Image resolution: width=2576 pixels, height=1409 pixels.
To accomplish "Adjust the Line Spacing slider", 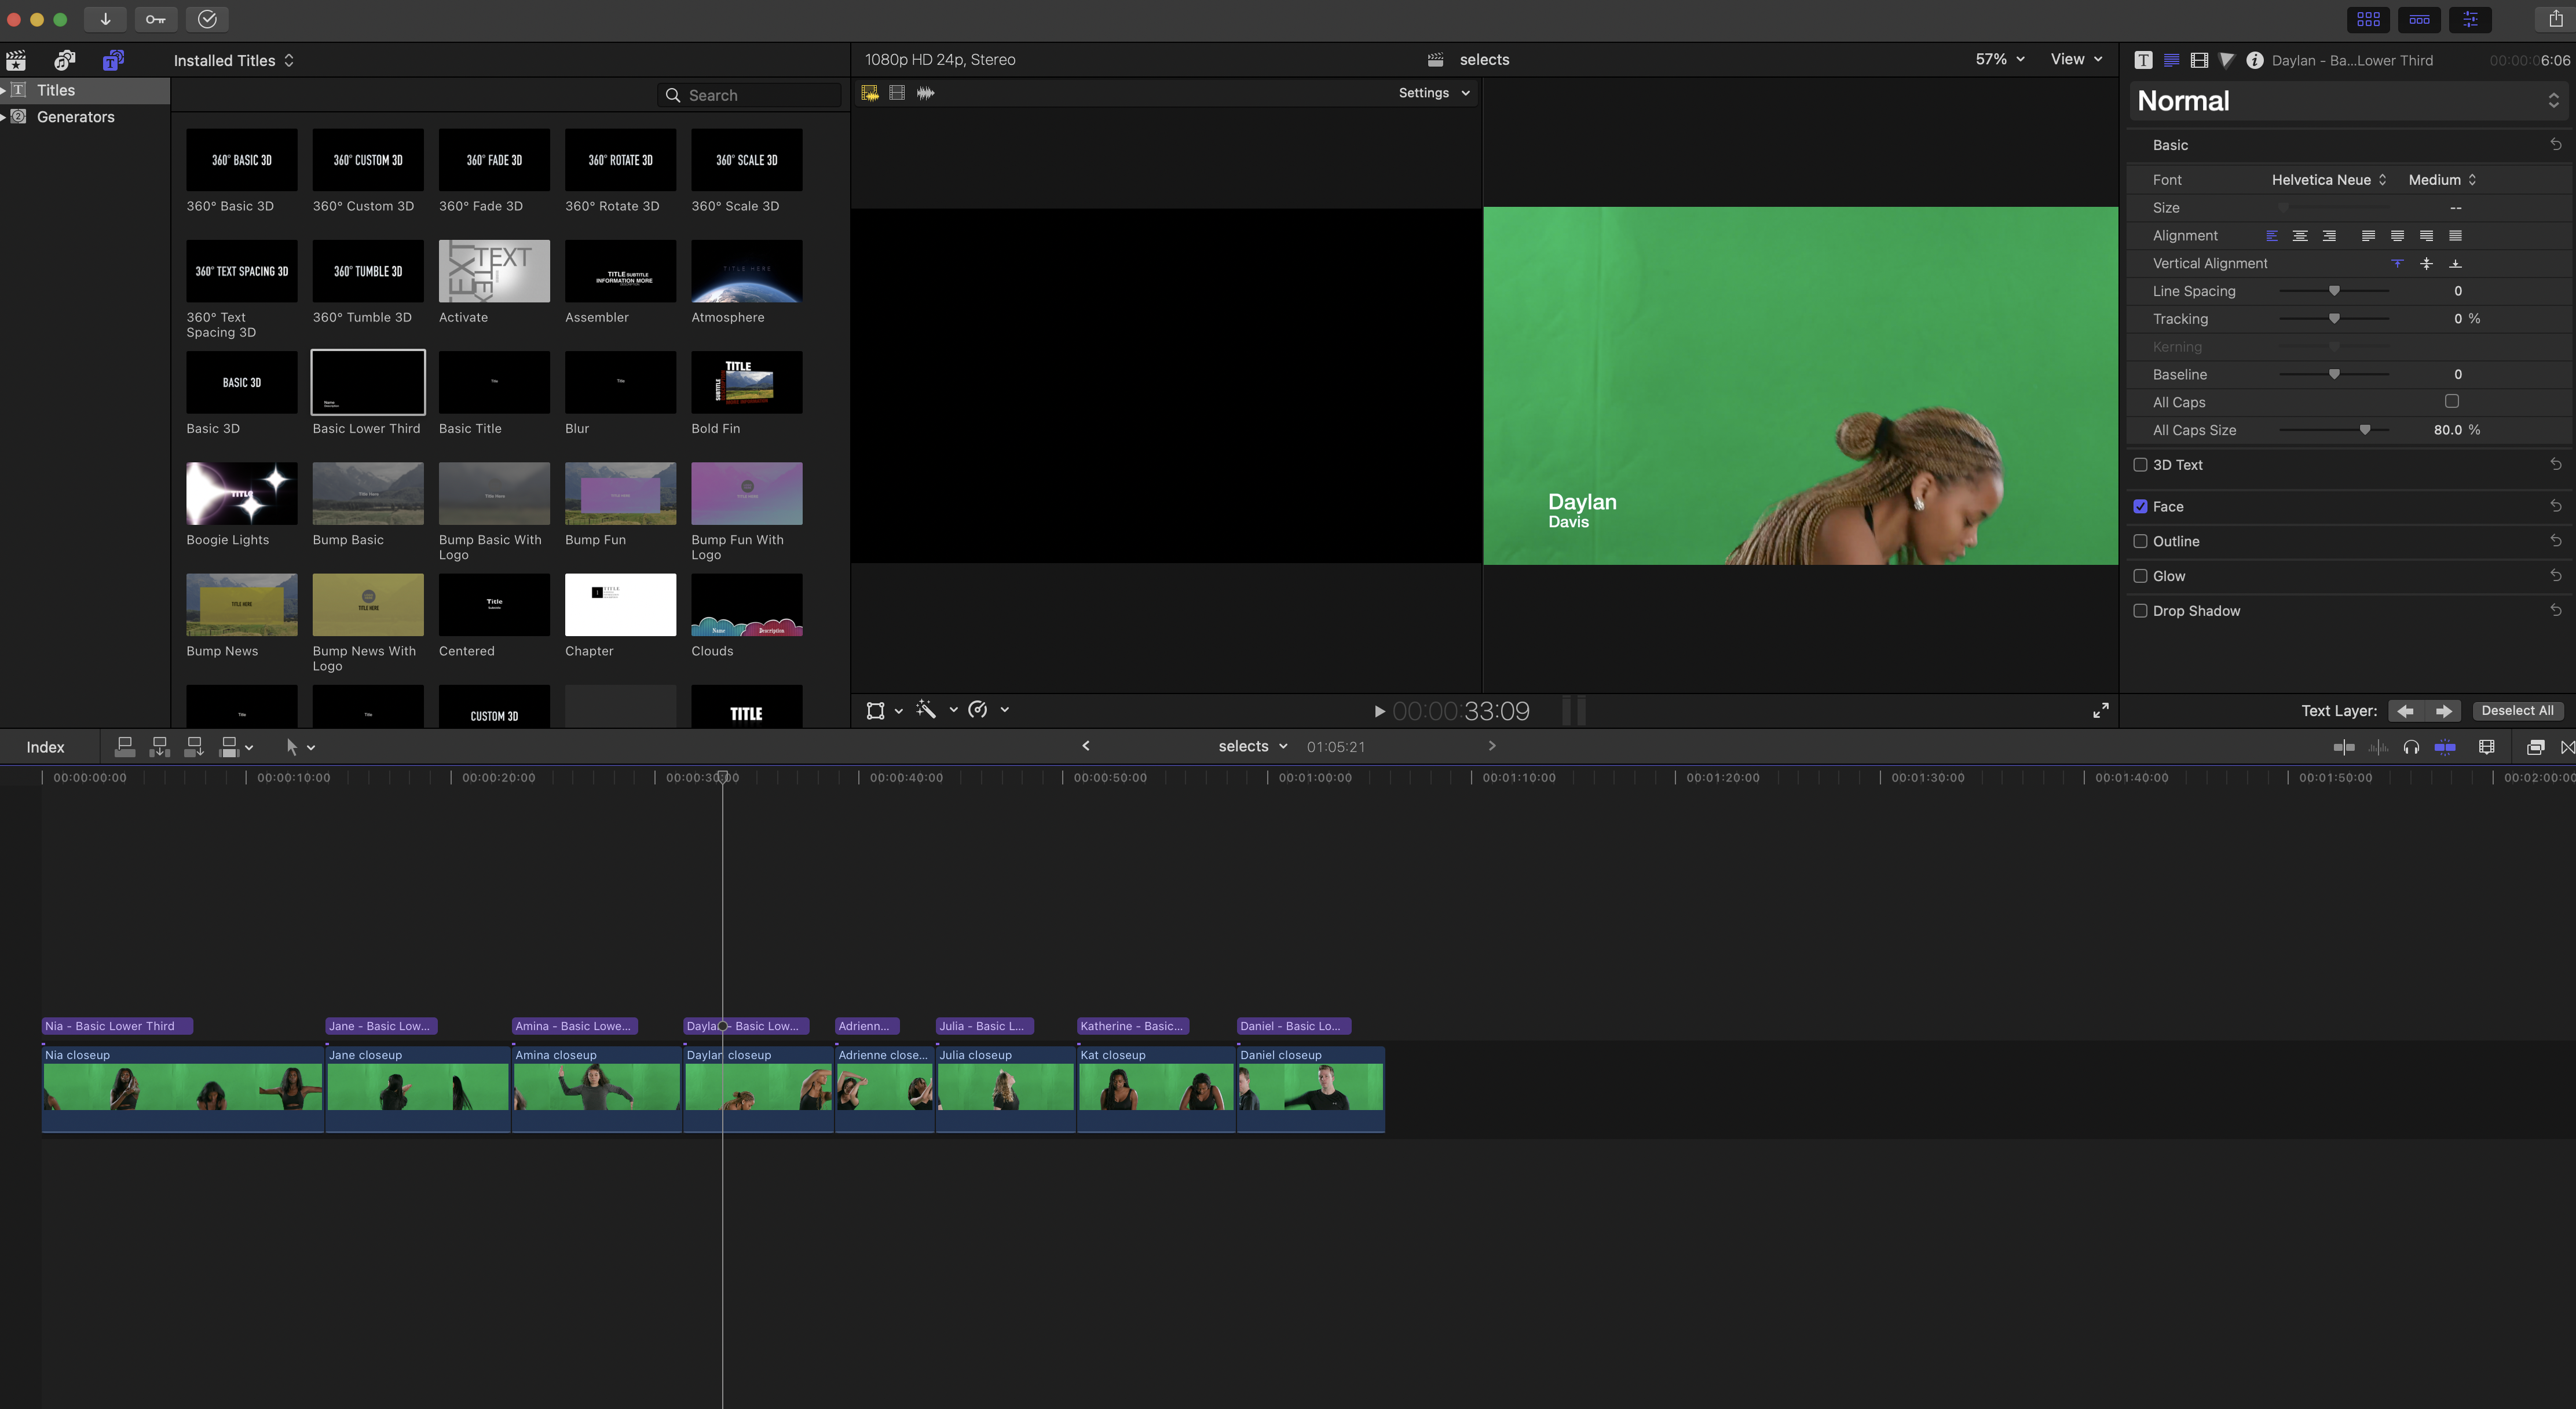I will pyautogui.click(x=2334, y=291).
